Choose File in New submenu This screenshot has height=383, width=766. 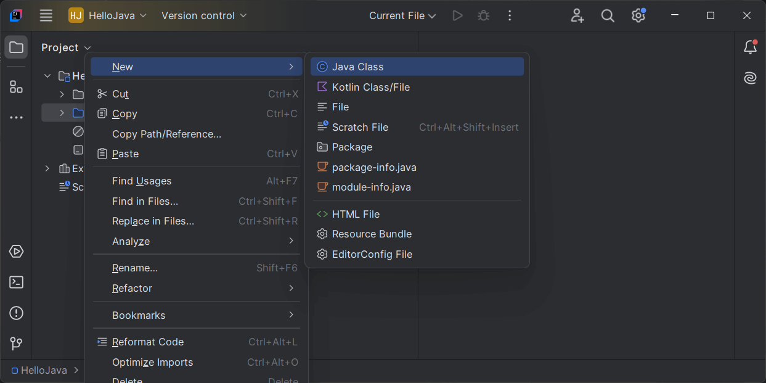click(x=417, y=107)
